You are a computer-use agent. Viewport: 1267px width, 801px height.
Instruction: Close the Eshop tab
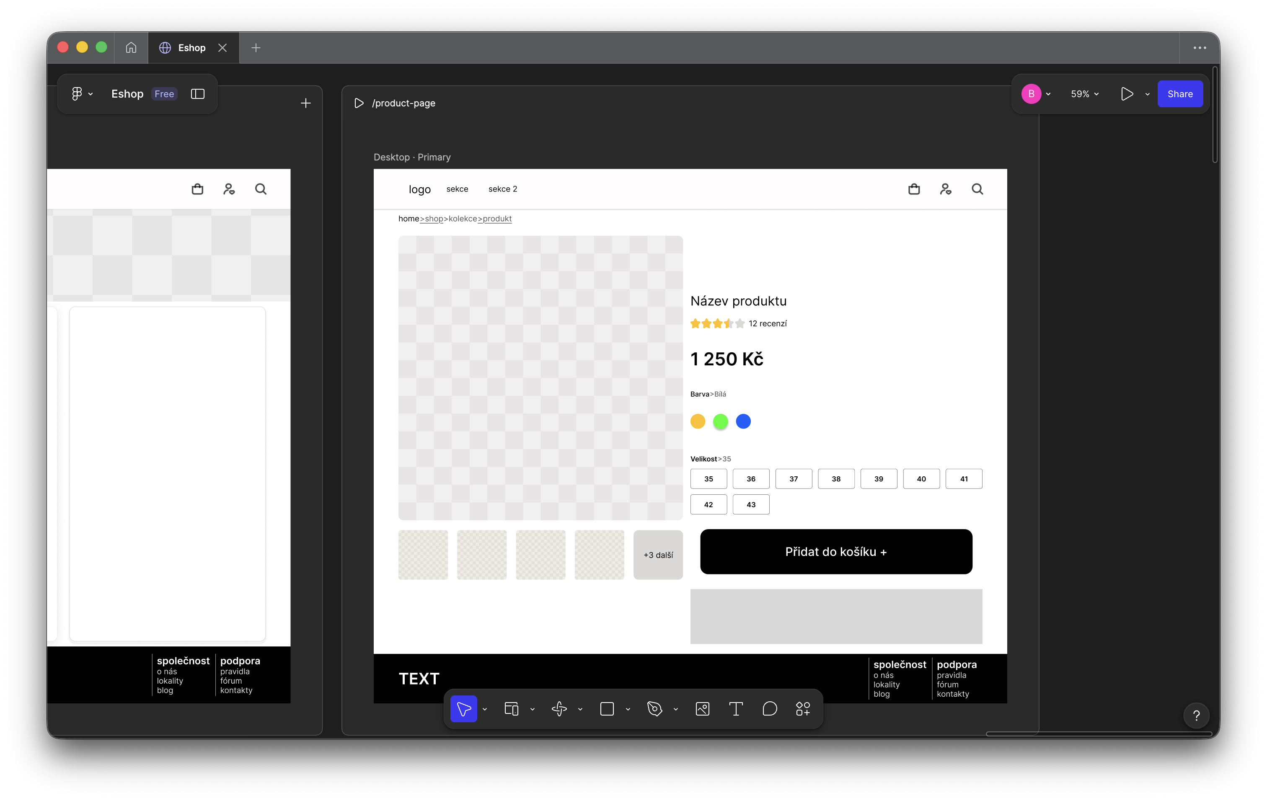click(x=222, y=48)
